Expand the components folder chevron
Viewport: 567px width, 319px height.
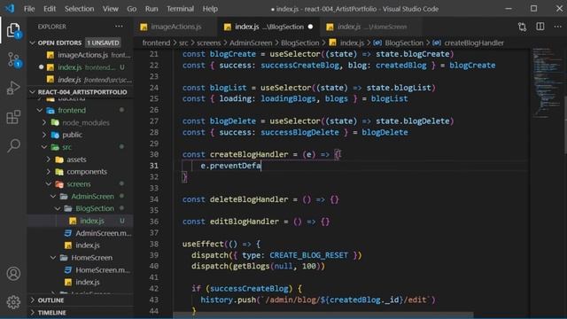tap(49, 172)
